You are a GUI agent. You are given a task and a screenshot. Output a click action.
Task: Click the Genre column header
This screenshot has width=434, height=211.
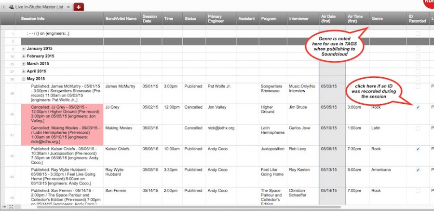[x=377, y=19]
